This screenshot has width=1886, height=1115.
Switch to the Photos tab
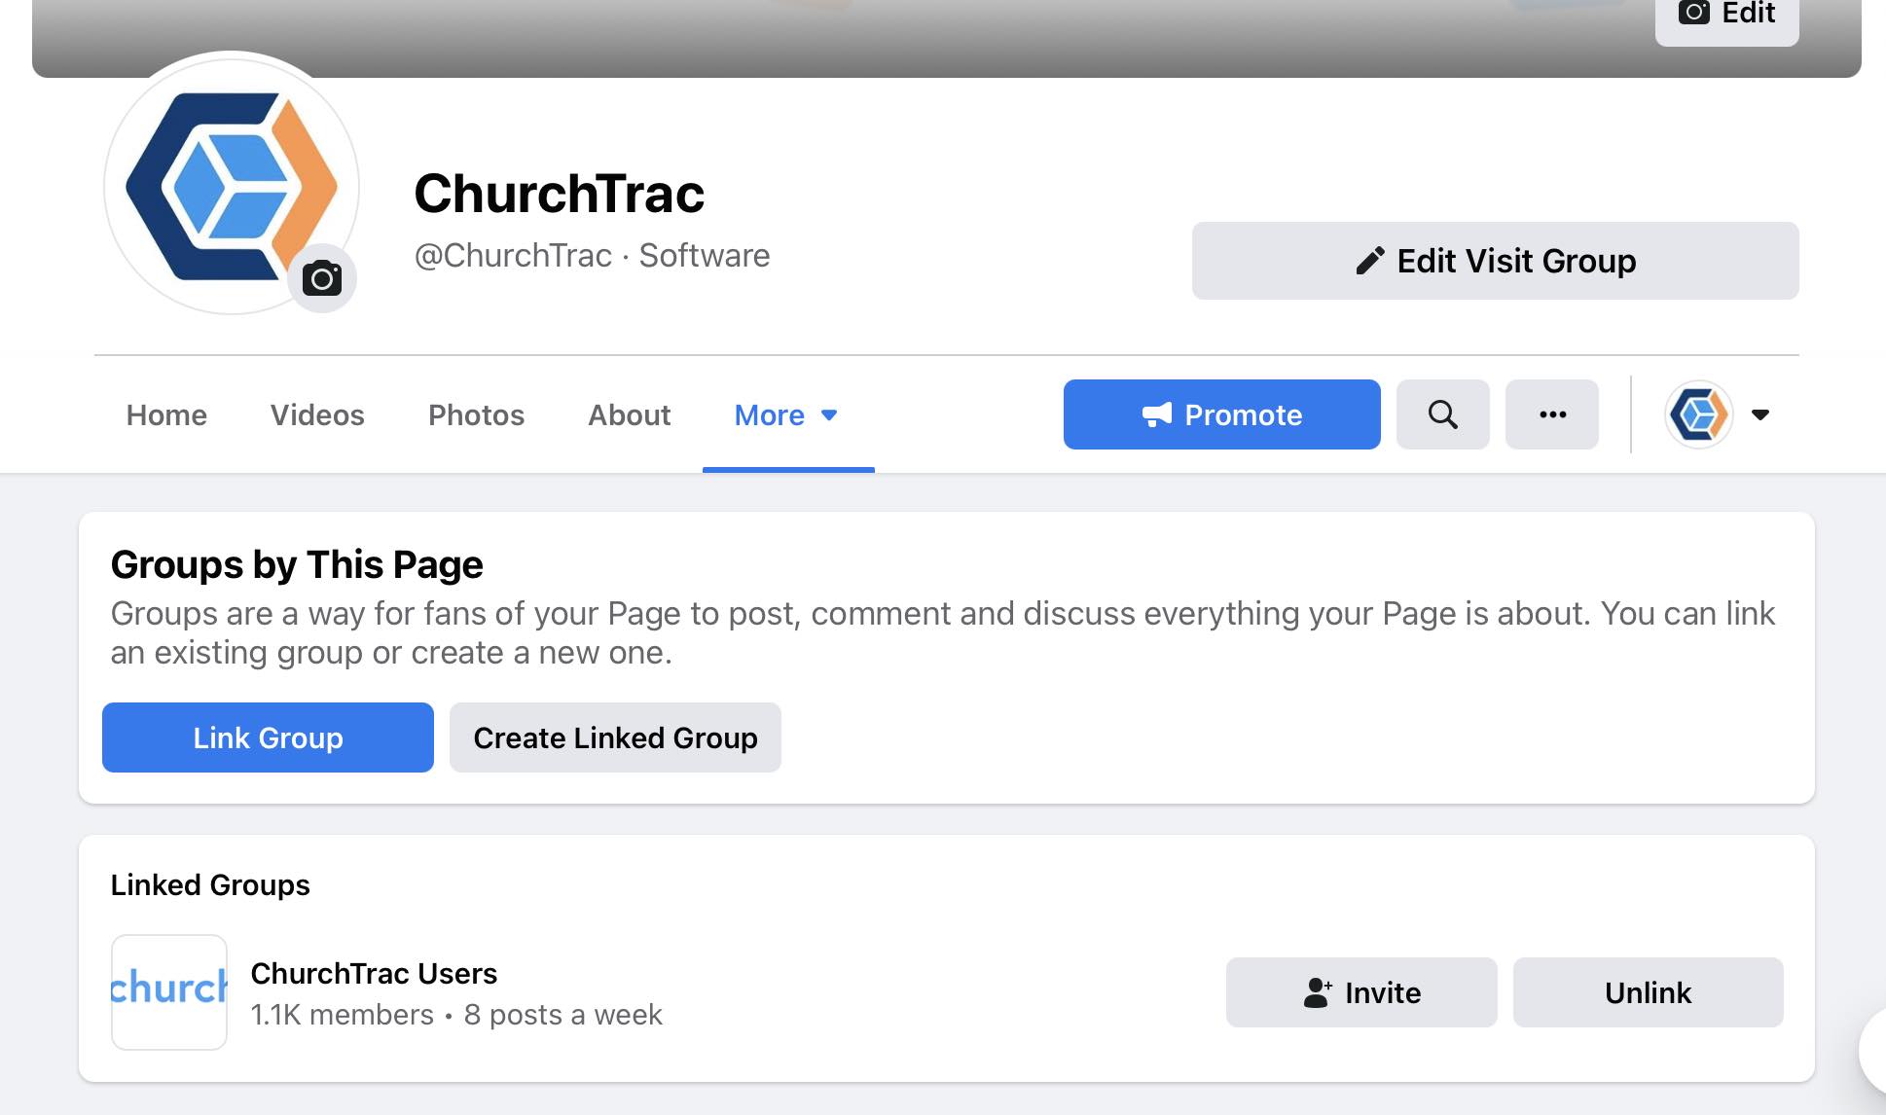point(476,414)
